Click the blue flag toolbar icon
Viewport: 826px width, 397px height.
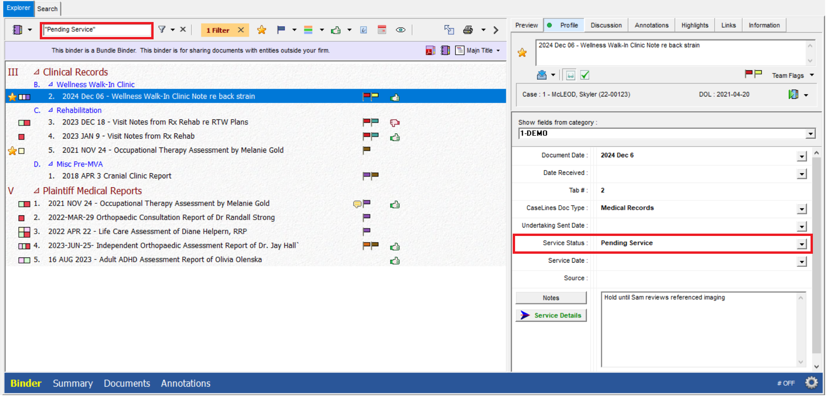281,30
